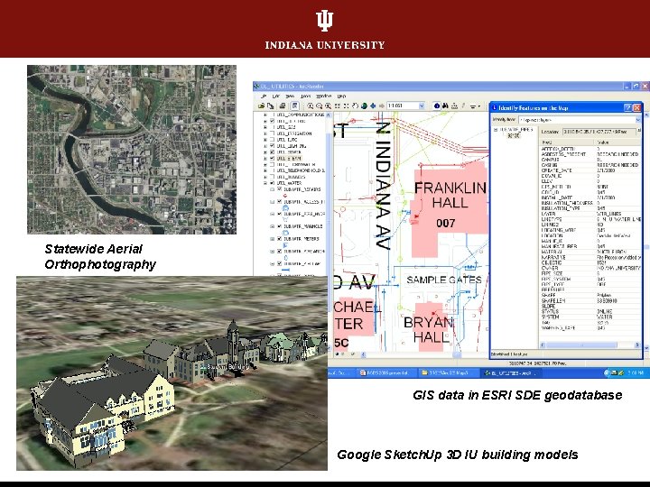Screen dimensions: 650x487
Task: Click the second toolbar icon beside Open
Action: pyautogui.click(x=270, y=106)
